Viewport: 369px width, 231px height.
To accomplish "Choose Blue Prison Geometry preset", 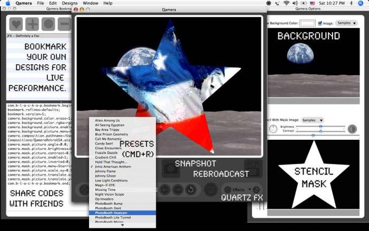I will [x=123, y=134].
